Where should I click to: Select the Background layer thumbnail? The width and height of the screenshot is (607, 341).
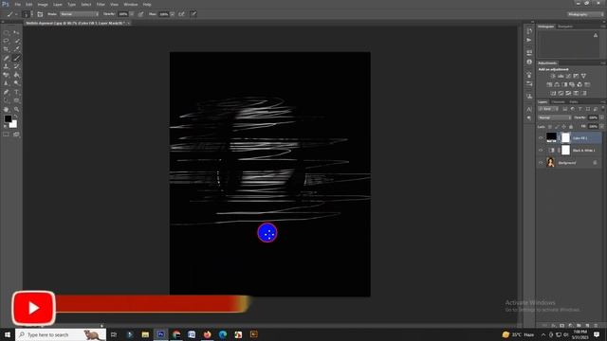(550, 162)
